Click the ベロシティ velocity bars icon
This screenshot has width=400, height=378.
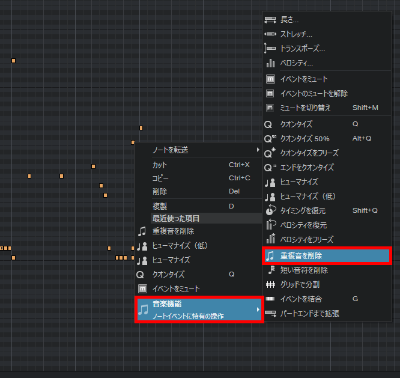tap(270, 63)
